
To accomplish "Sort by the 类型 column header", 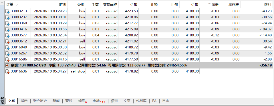I will (x=77, y=5).
